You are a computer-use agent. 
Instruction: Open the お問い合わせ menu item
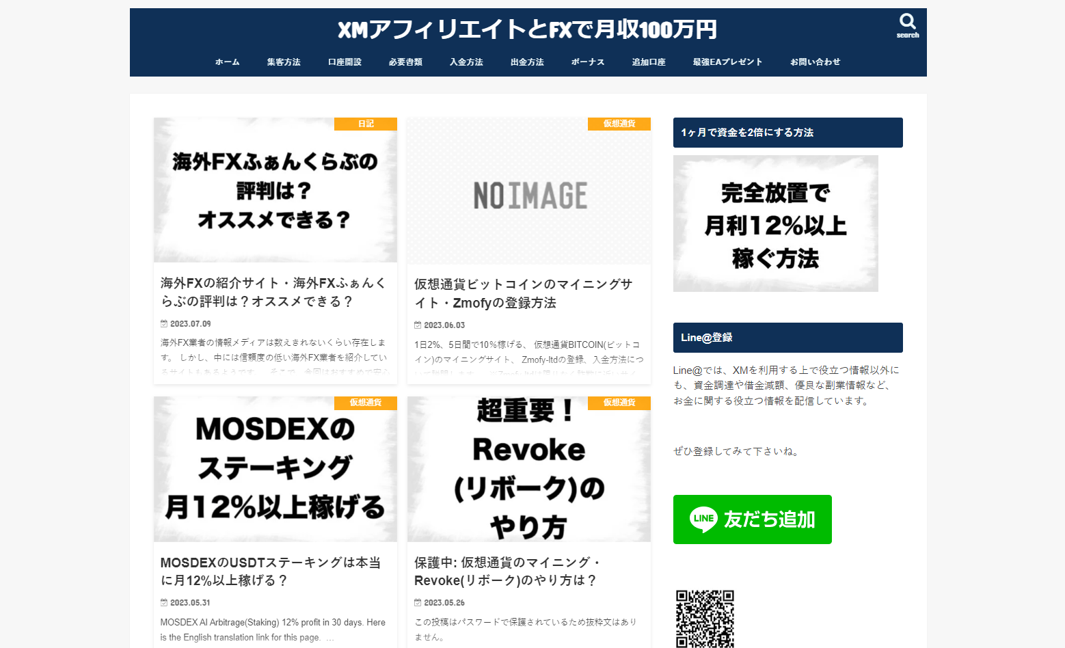point(815,62)
